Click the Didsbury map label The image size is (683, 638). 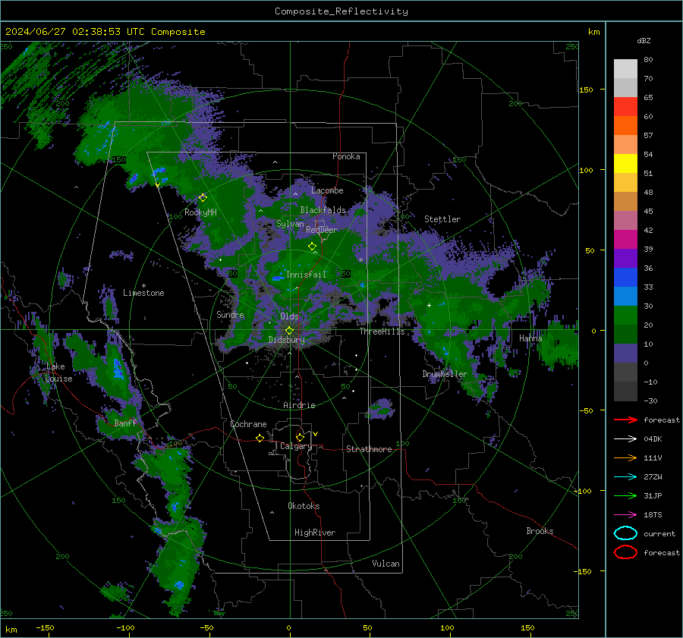[286, 340]
